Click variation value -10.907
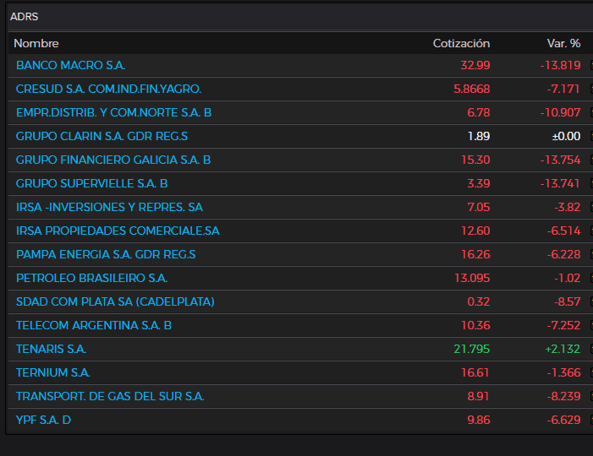Screen dimensions: 593x456 (561, 112)
